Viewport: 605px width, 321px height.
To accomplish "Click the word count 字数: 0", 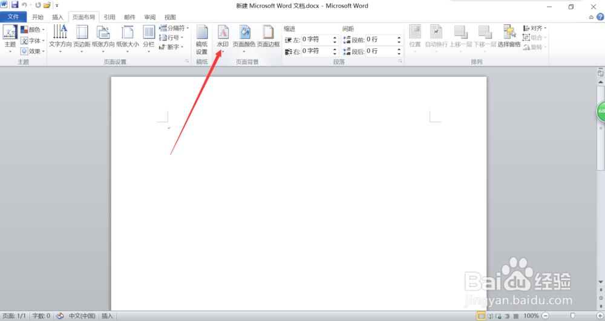I will (41, 316).
